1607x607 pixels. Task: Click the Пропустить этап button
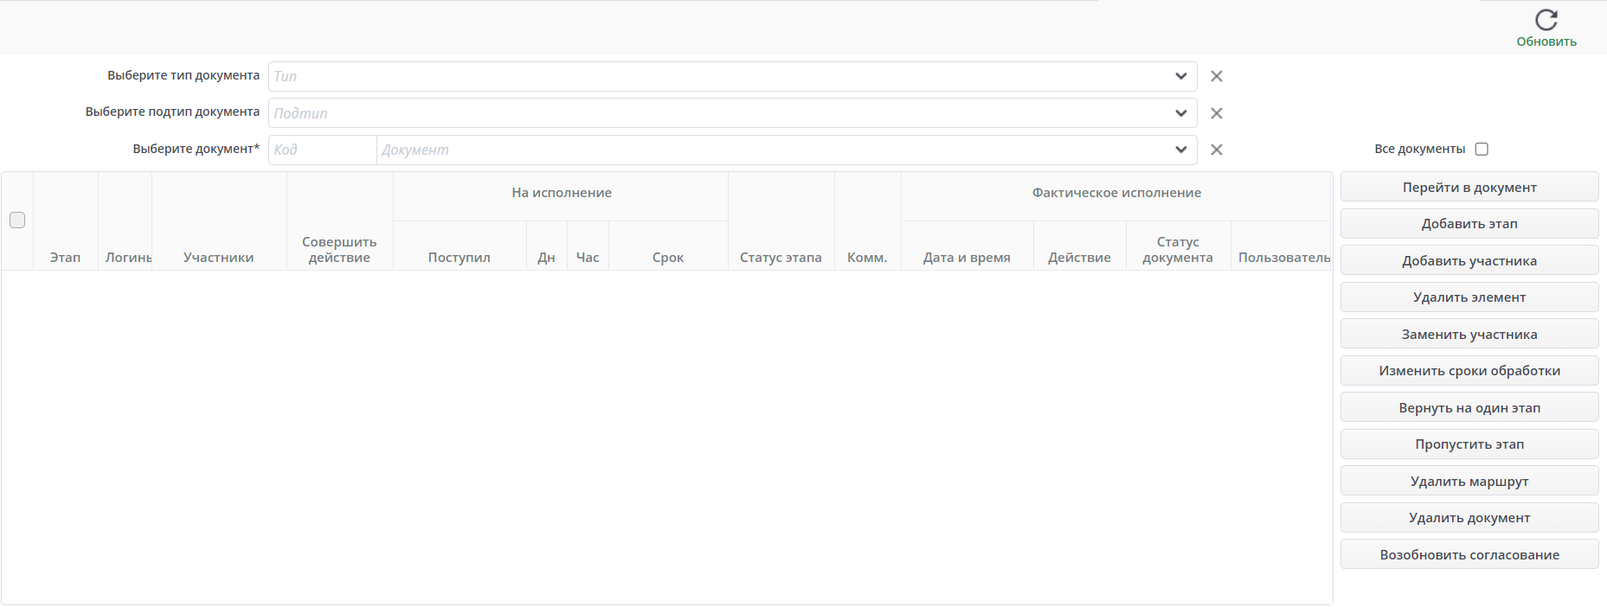[x=1469, y=444]
